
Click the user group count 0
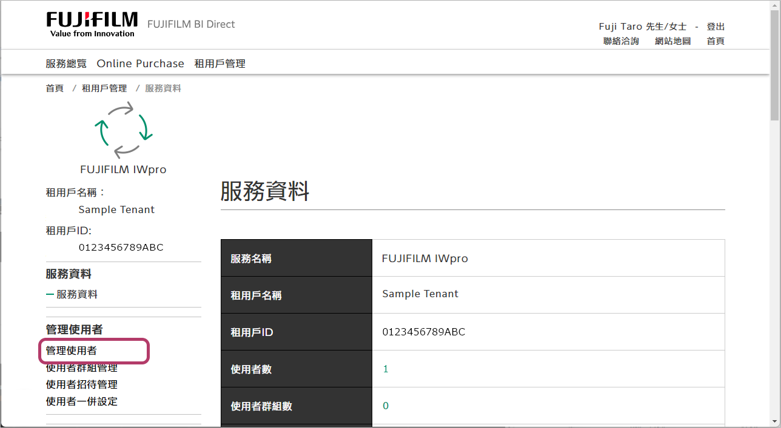pos(386,406)
